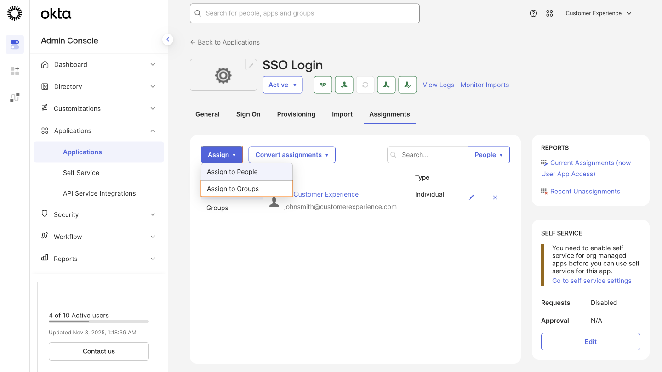Viewport: 662px width, 372px height.
Task: Remove the assignment using the blue X icon
Action: pyautogui.click(x=495, y=197)
